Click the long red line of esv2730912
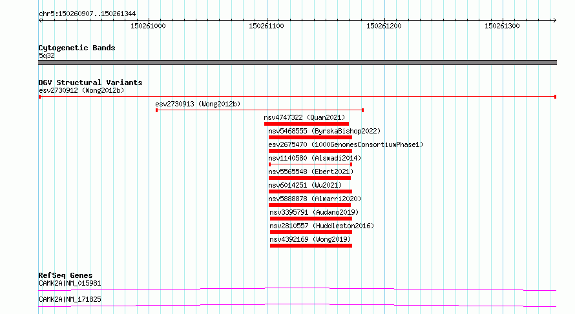 (297, 97)
